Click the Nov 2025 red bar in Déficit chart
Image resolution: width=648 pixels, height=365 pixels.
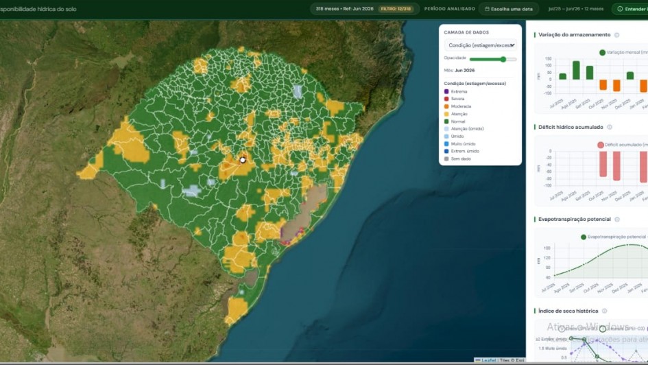[616, 166]
